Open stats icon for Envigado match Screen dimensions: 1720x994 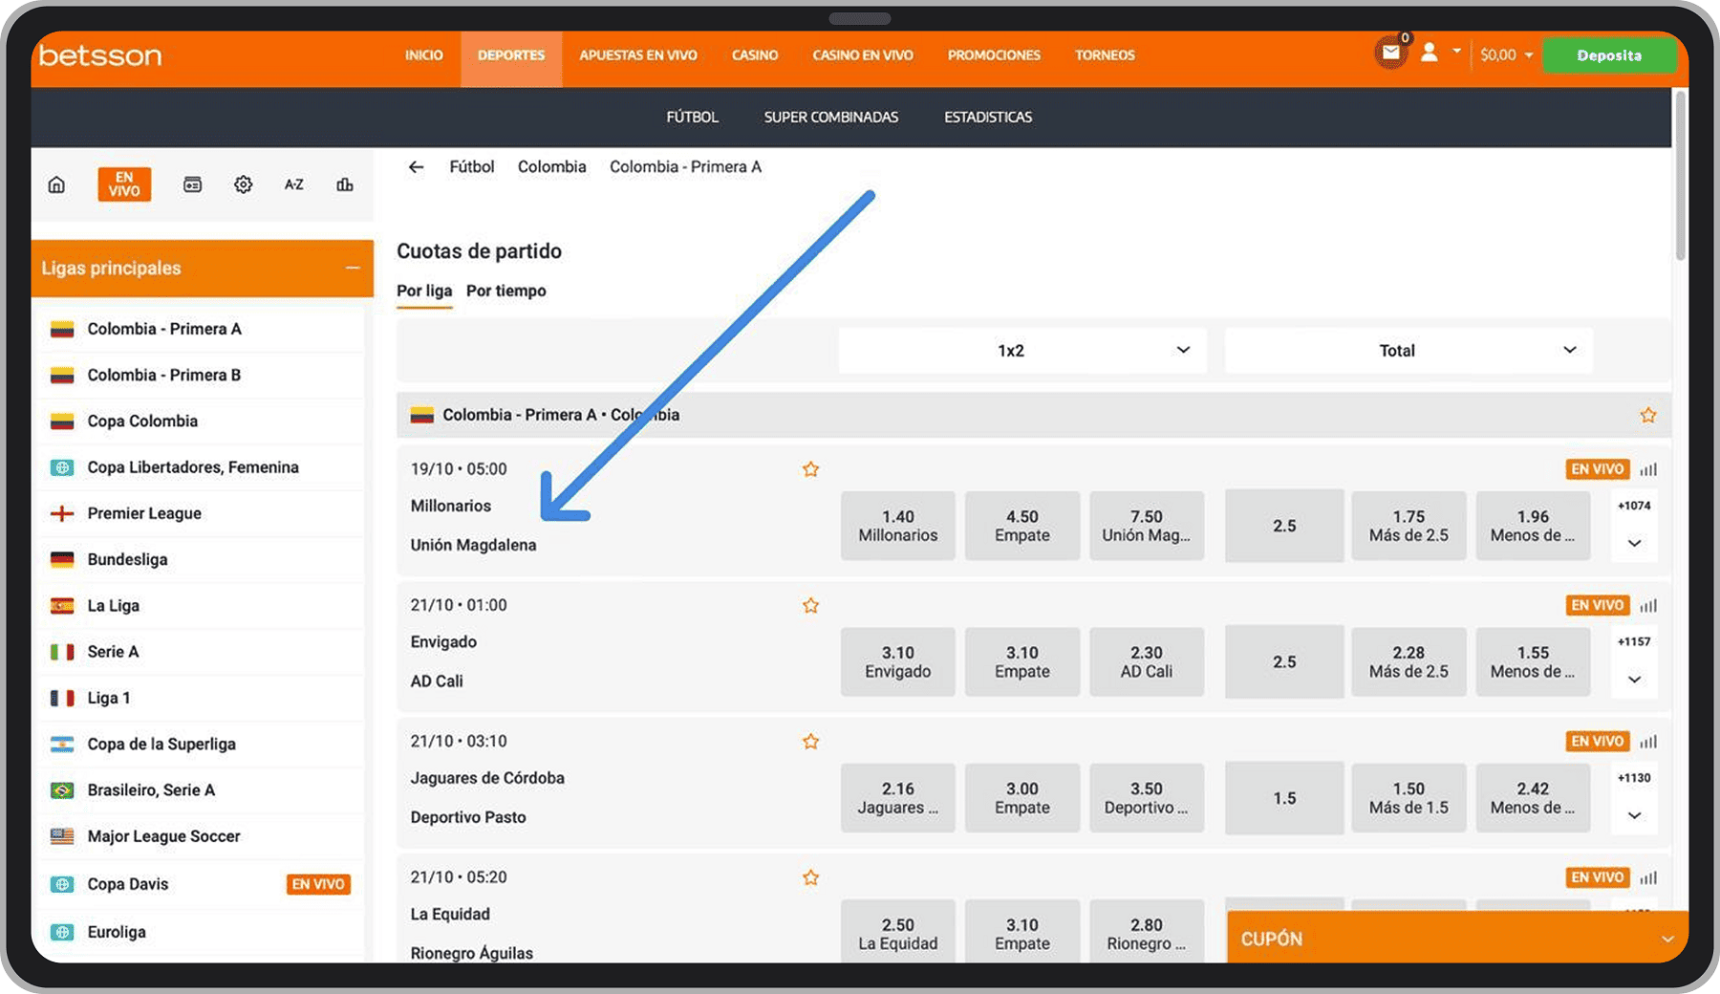[1648, 605]
